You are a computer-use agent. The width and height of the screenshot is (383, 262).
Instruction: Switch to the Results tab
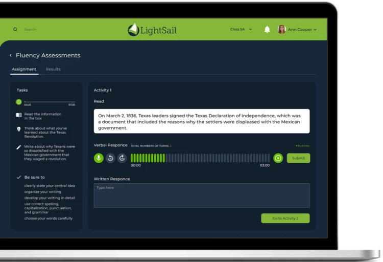click(53, 69)
